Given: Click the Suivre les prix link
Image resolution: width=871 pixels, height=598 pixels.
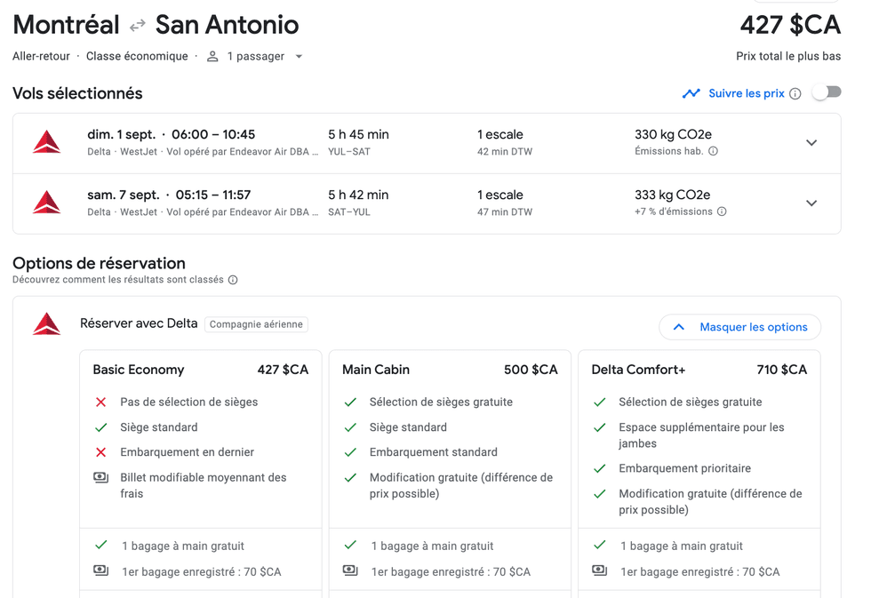Looking at the screenshot, I should [x=749, y=92].
